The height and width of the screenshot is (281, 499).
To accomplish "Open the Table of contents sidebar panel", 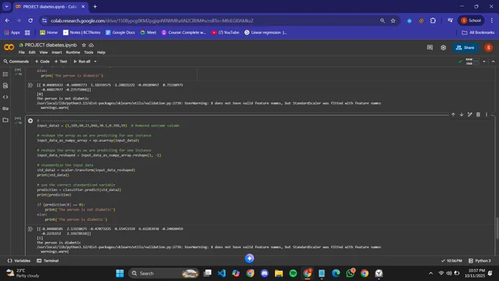I will click(x=5, y=74).
